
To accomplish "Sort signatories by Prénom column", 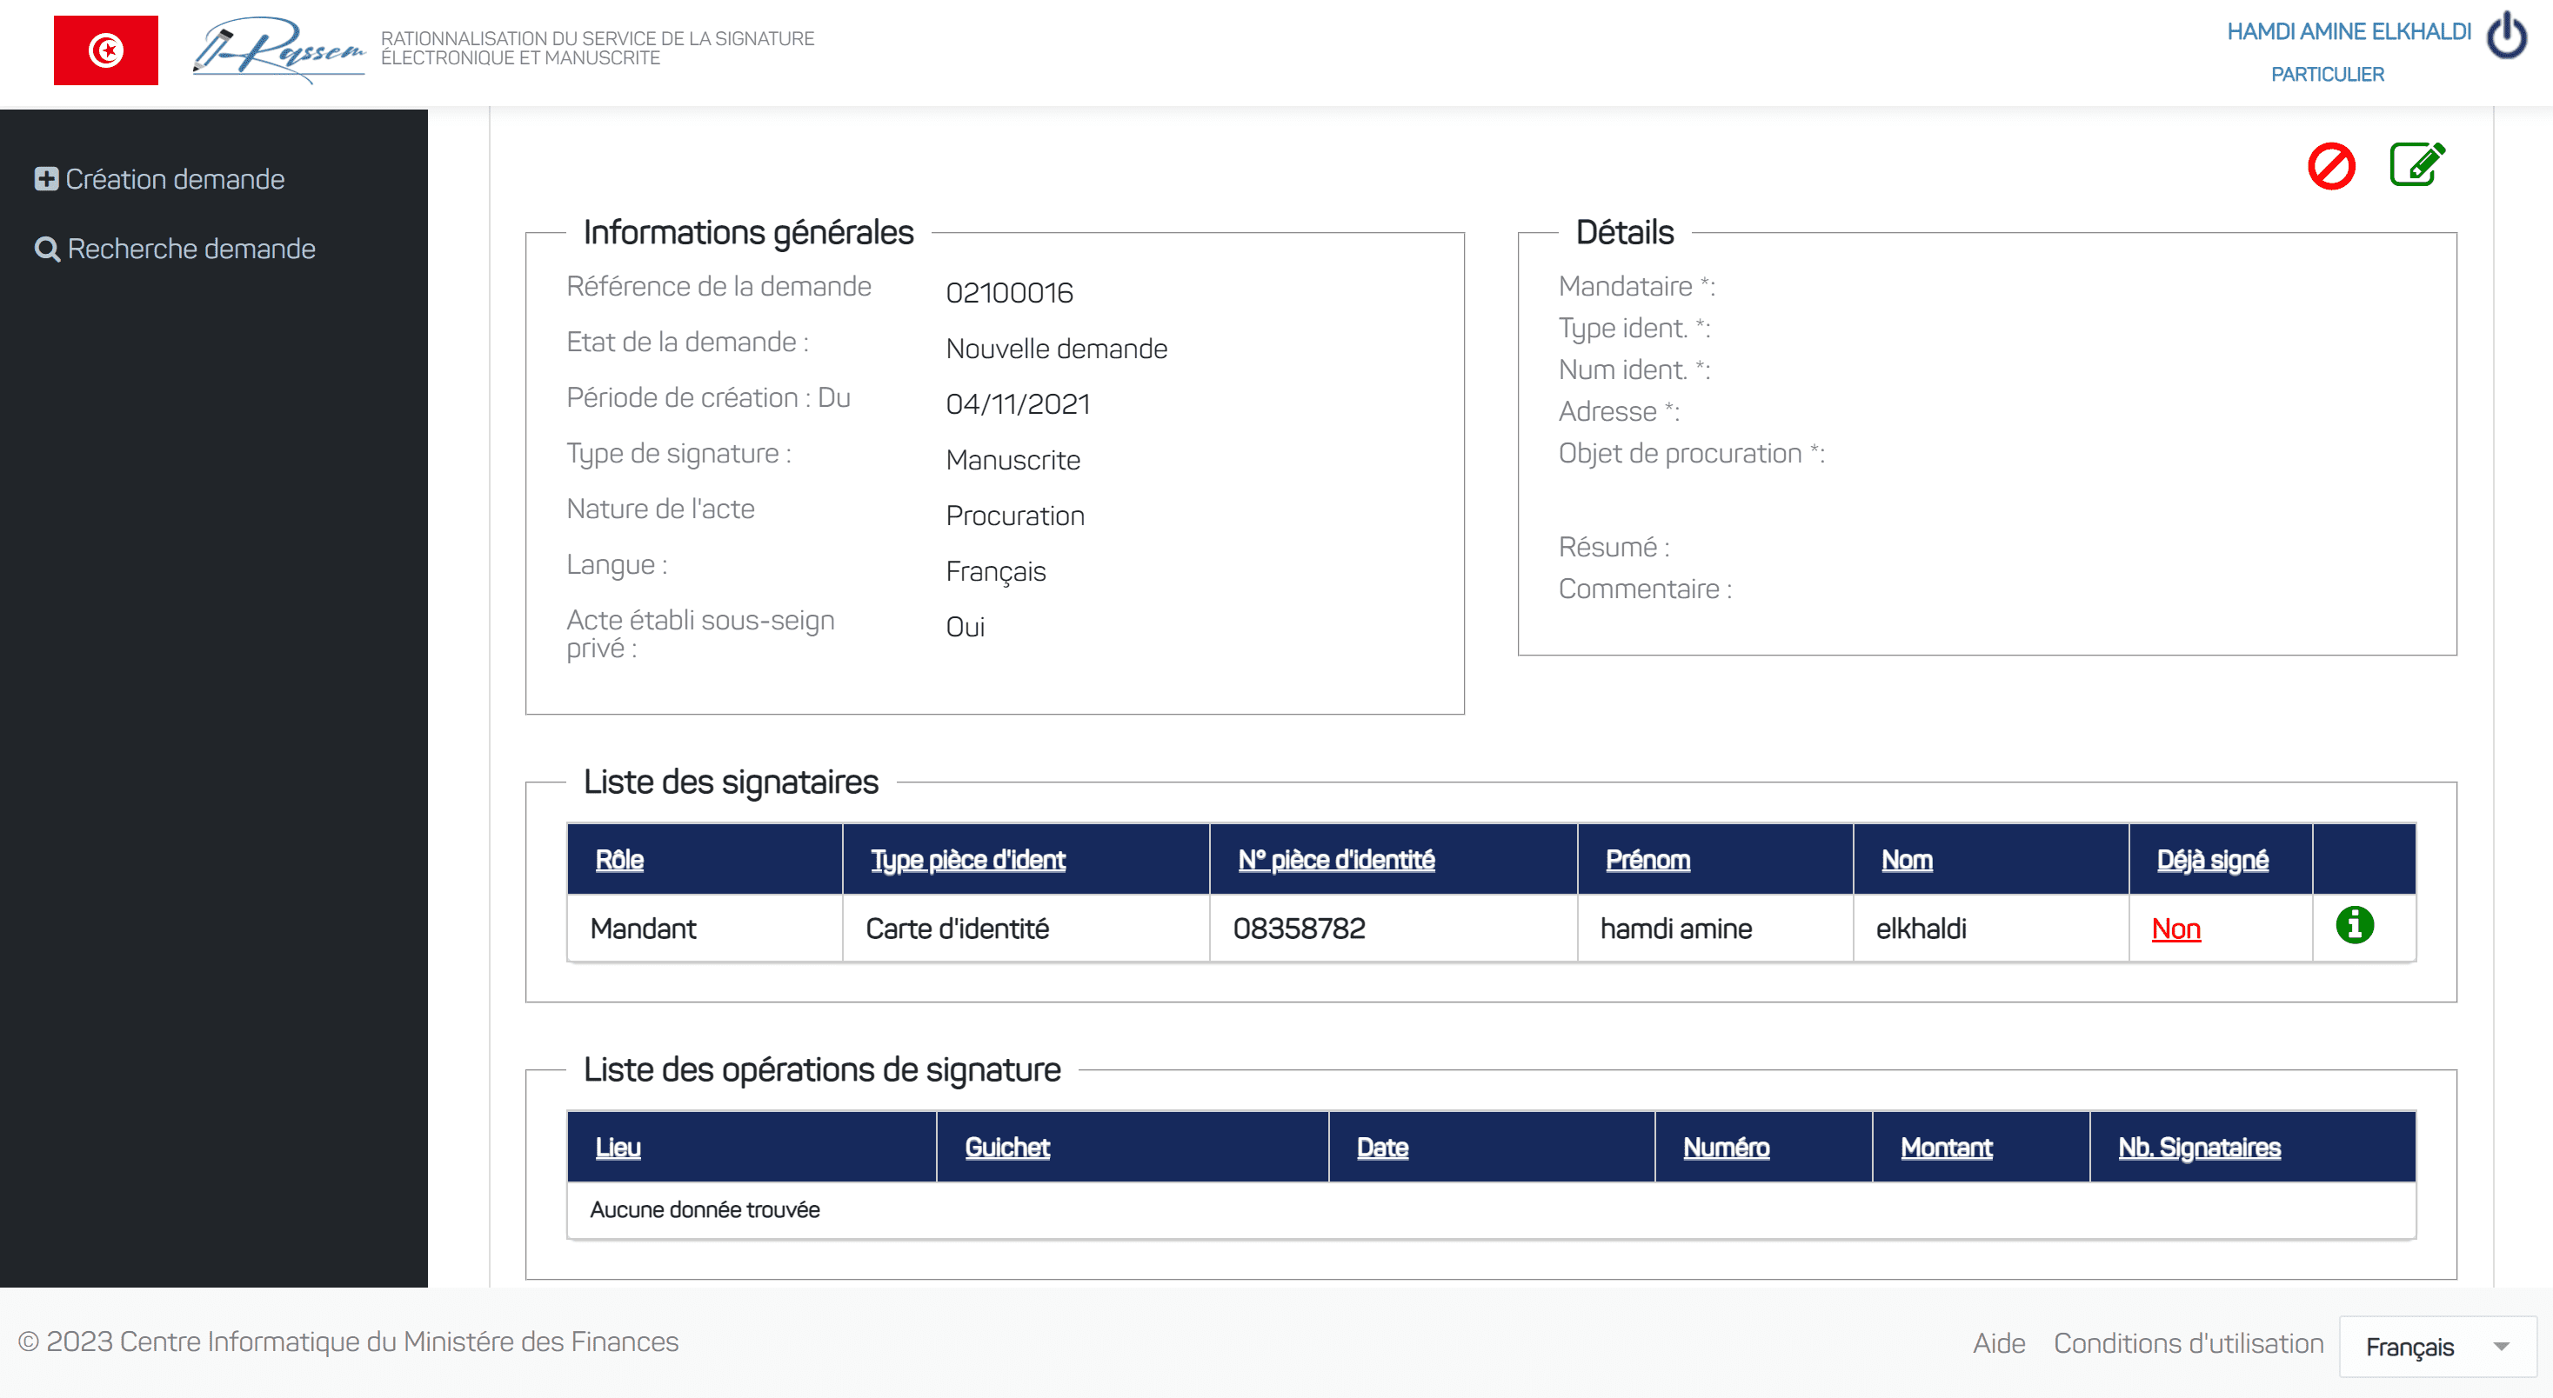I will click(x=1648, y=860).
